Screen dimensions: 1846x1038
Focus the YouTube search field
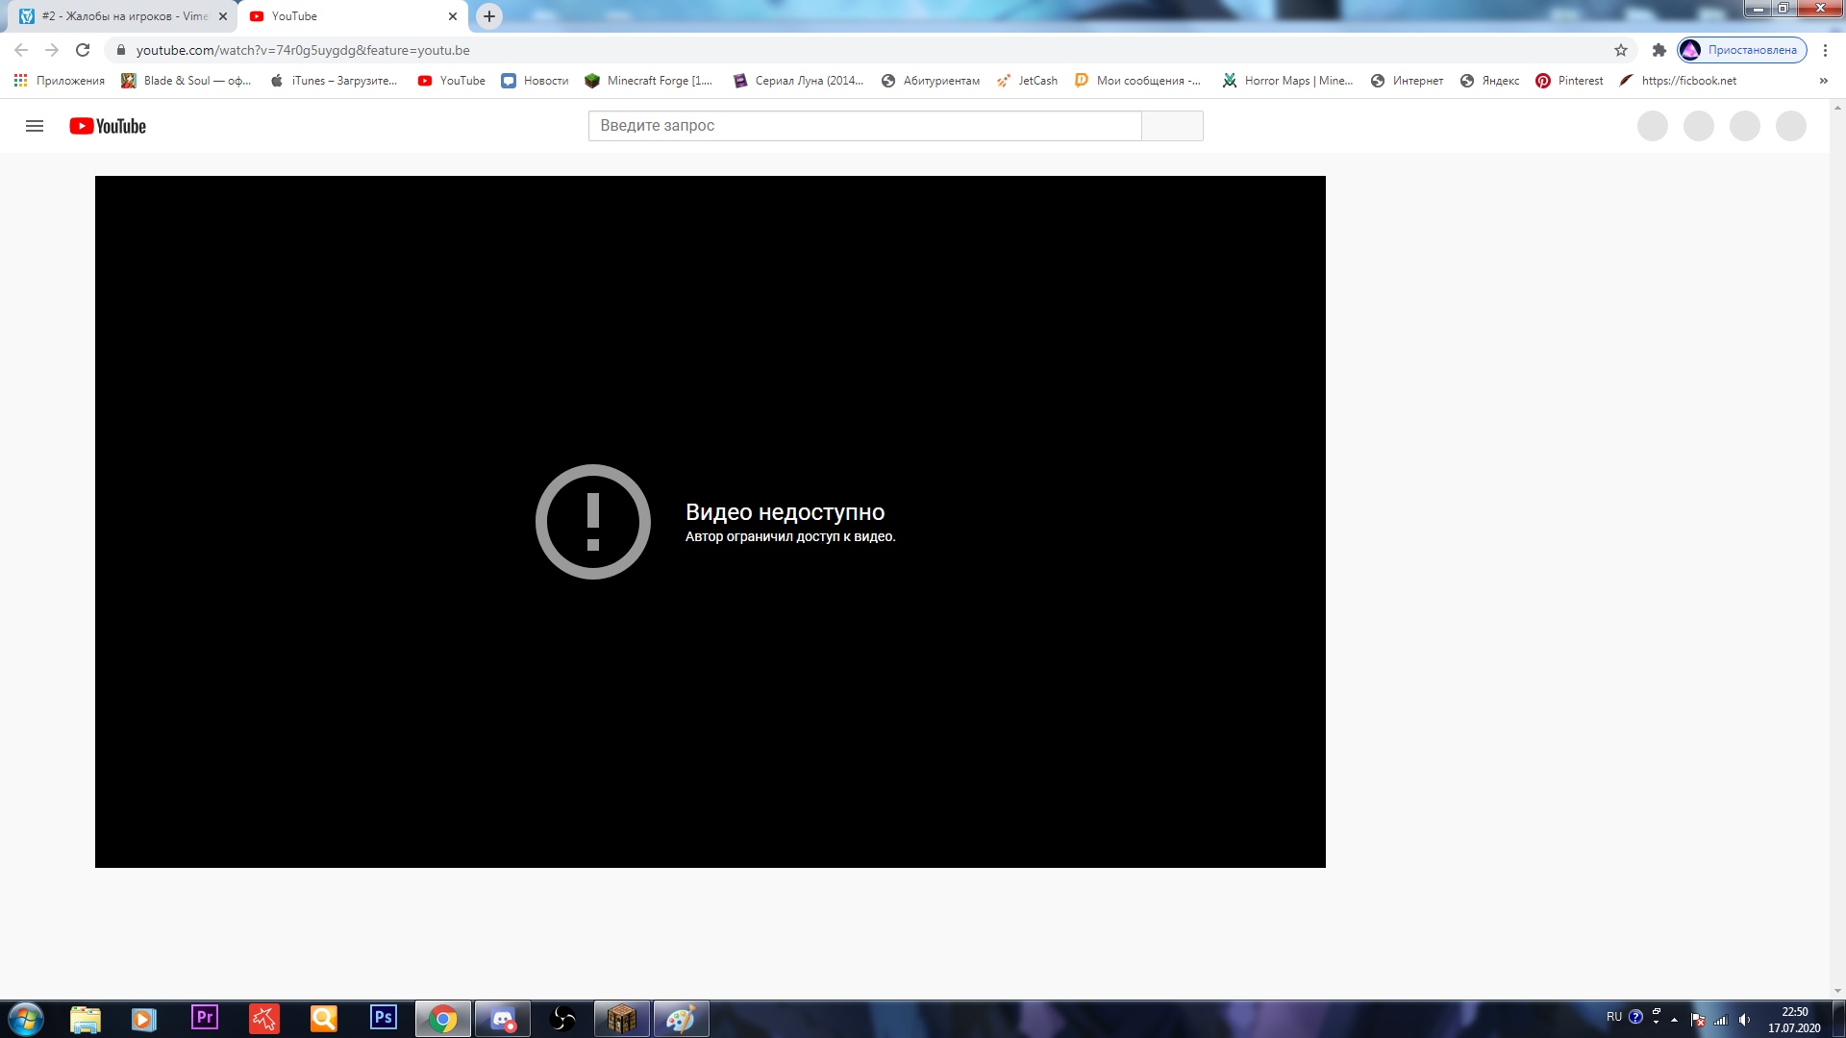pos(863,126)
